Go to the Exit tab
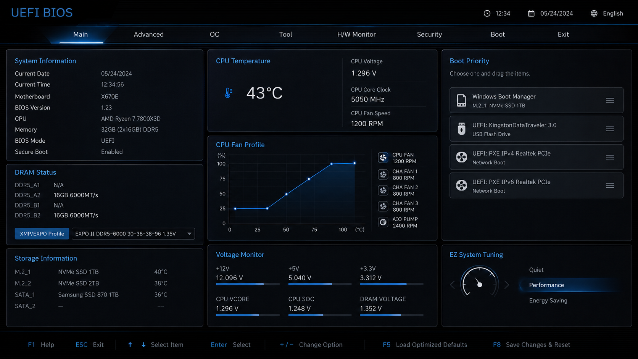 click(563, 34)
